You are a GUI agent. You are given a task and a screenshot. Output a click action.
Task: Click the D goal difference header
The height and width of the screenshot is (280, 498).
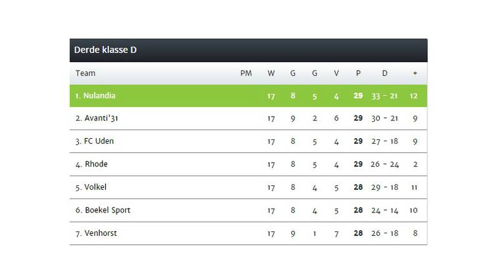point(385,73)
